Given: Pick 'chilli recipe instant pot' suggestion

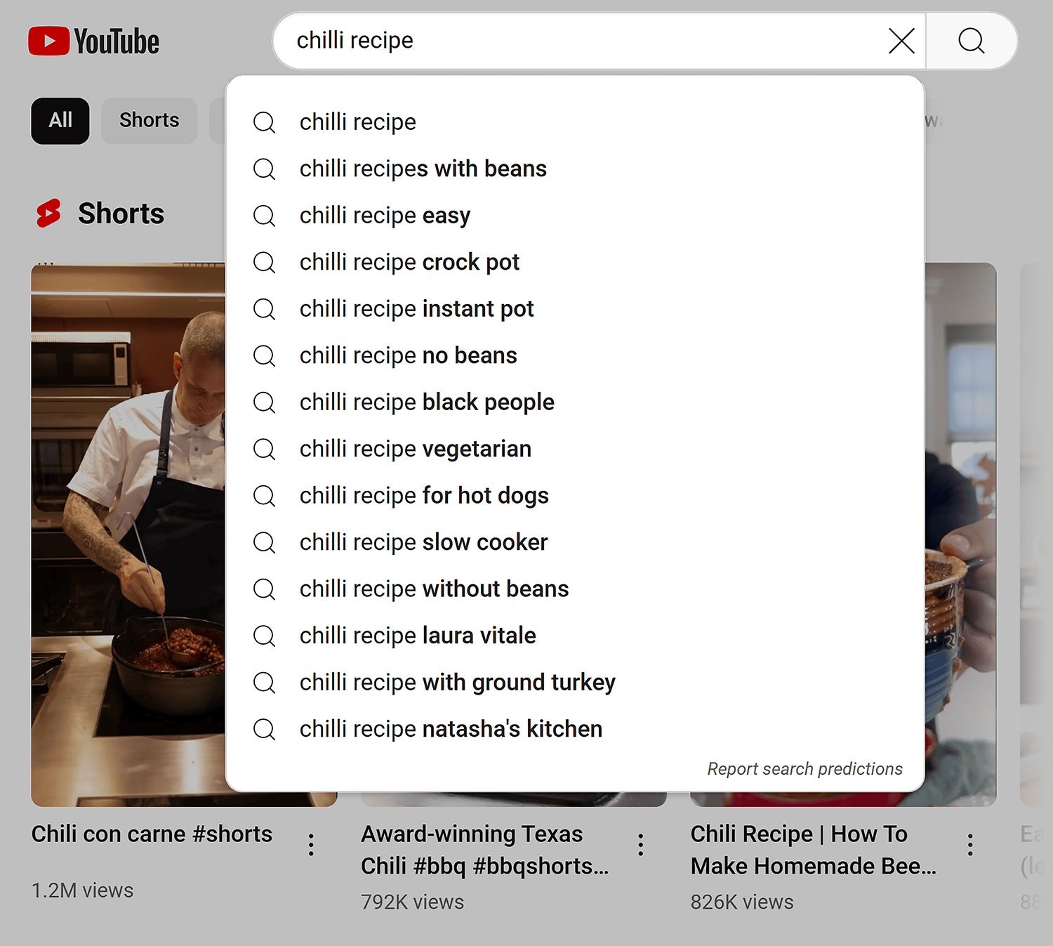Looking at the screenshot, I should 574,309.
